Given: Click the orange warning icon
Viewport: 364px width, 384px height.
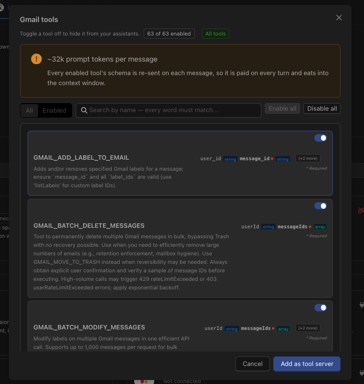Looking at the screenshot, I should pyautogui.click(x=36, y=59).
